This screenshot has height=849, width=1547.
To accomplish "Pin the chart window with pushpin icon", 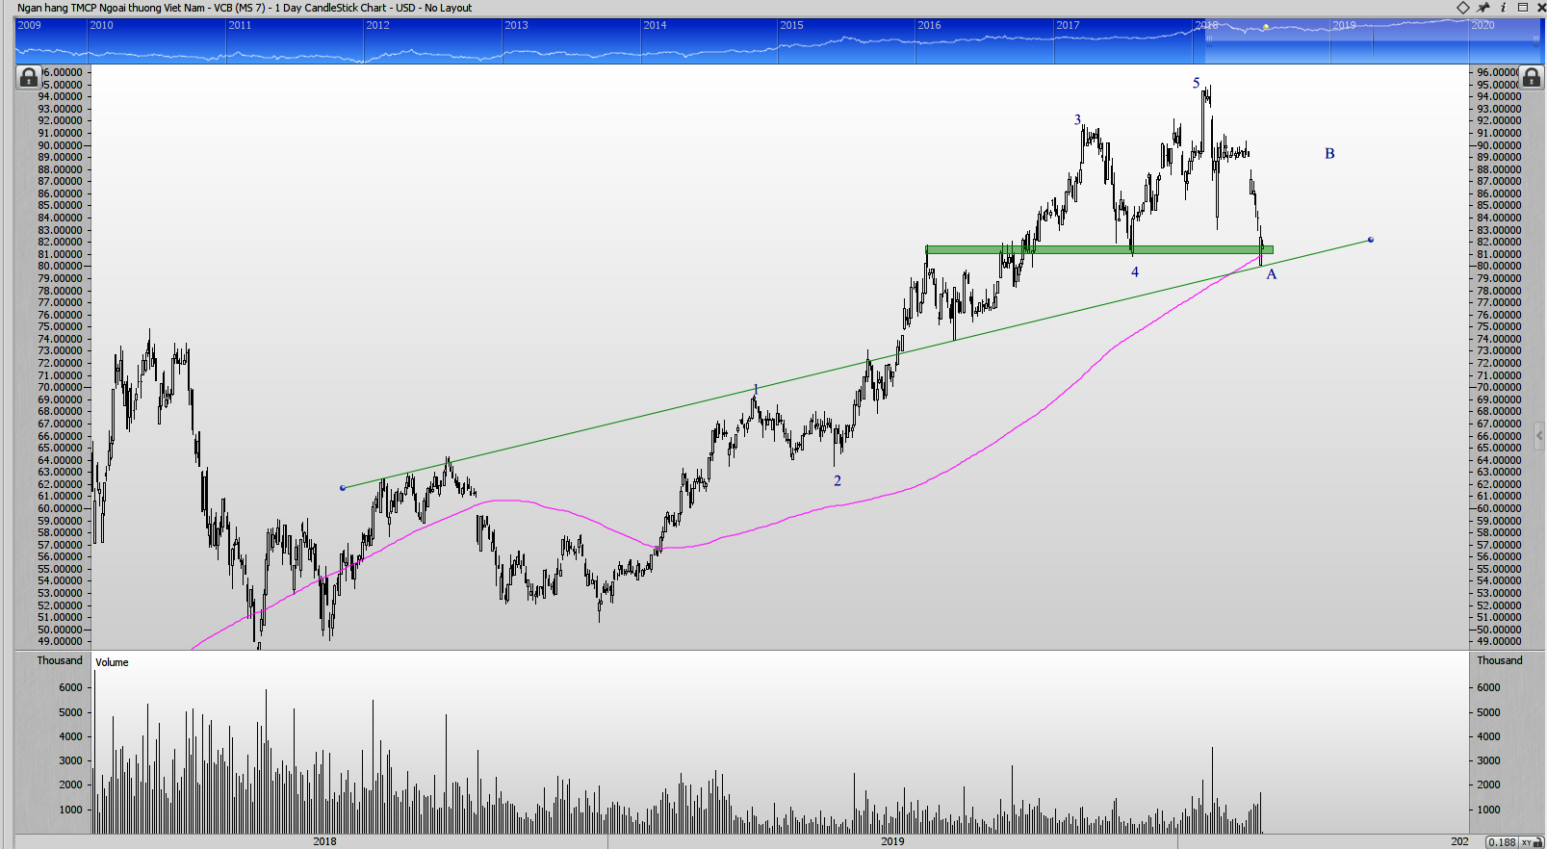I will click(x=1483, y=8).
